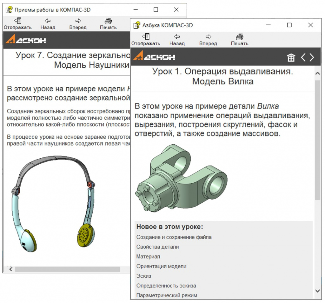Viewport: 325px width, 303px height.
Task: Open 'Свойства детали' topic
Action: pyautogui.click(x=157, y=247)
